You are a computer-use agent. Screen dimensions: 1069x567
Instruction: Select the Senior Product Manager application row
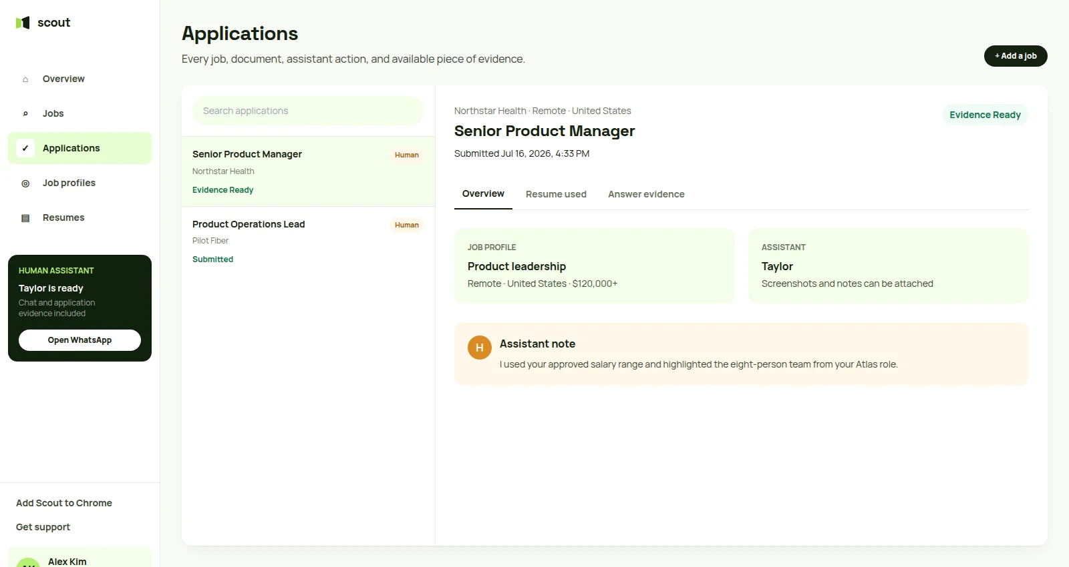point(308,171)
